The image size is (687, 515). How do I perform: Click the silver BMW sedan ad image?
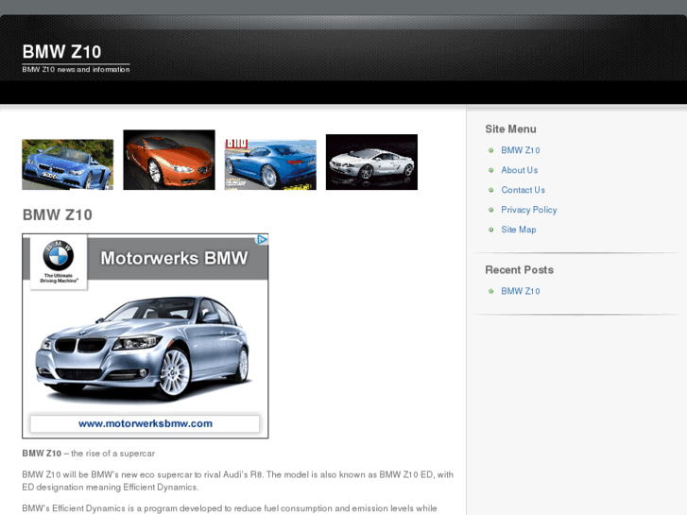pos(143,348)
